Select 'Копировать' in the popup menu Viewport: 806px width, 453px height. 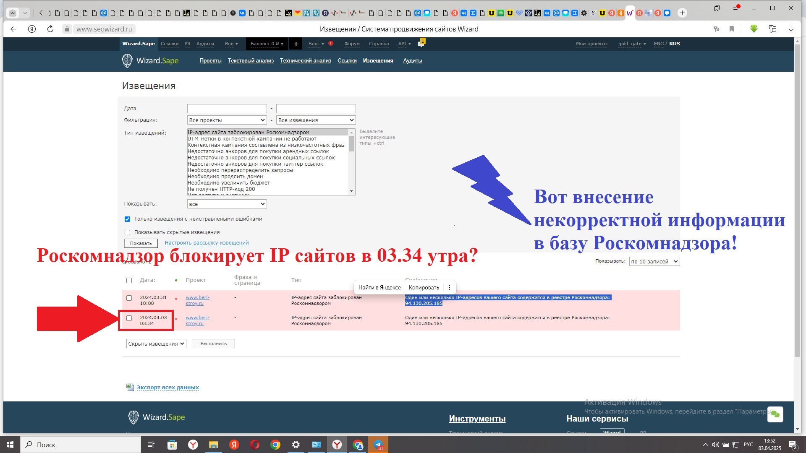(x=424, y=287)
